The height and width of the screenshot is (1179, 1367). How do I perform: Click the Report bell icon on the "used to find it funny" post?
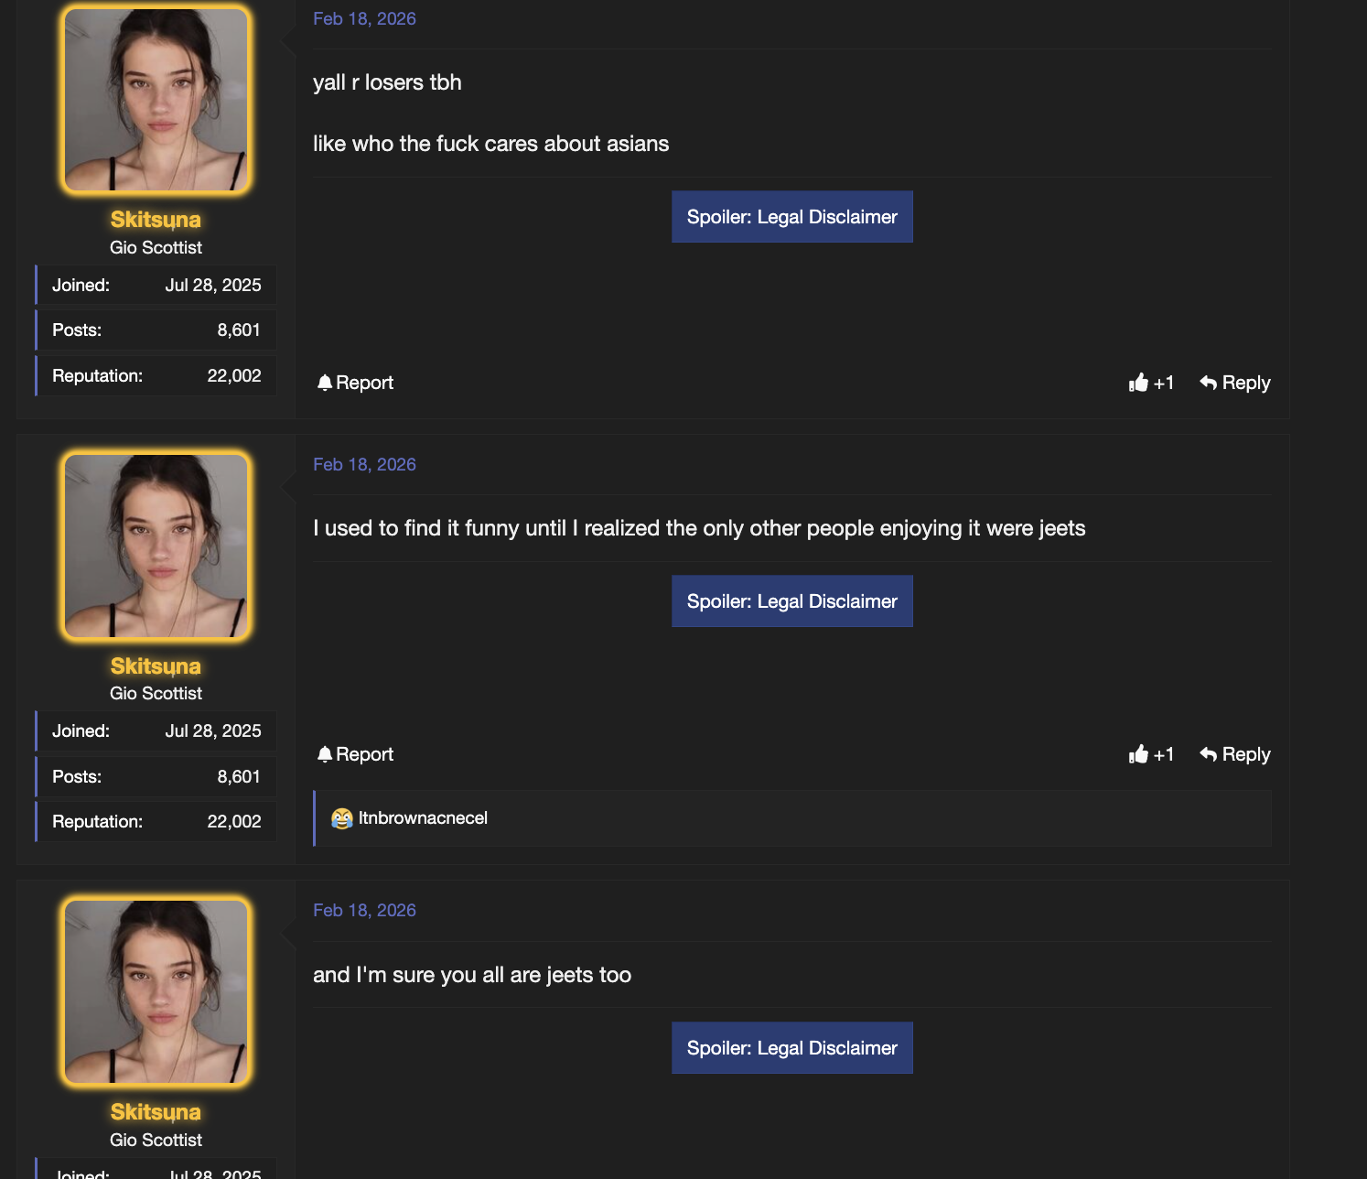[325, 754]
